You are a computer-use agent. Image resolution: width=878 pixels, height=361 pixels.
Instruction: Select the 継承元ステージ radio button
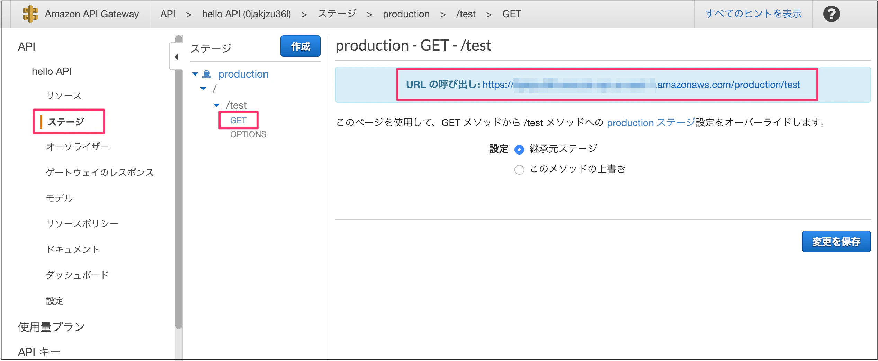[519, 149]
